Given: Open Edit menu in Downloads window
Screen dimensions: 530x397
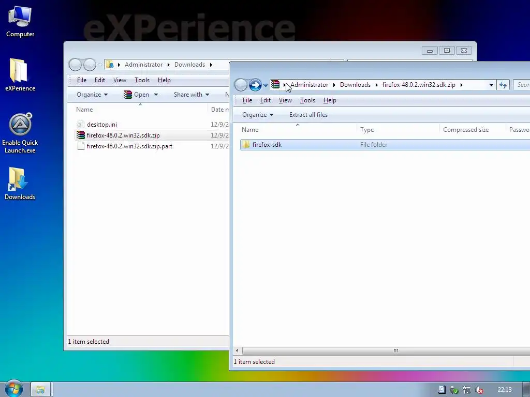Looking at the screenshot, I should [100, 80].
